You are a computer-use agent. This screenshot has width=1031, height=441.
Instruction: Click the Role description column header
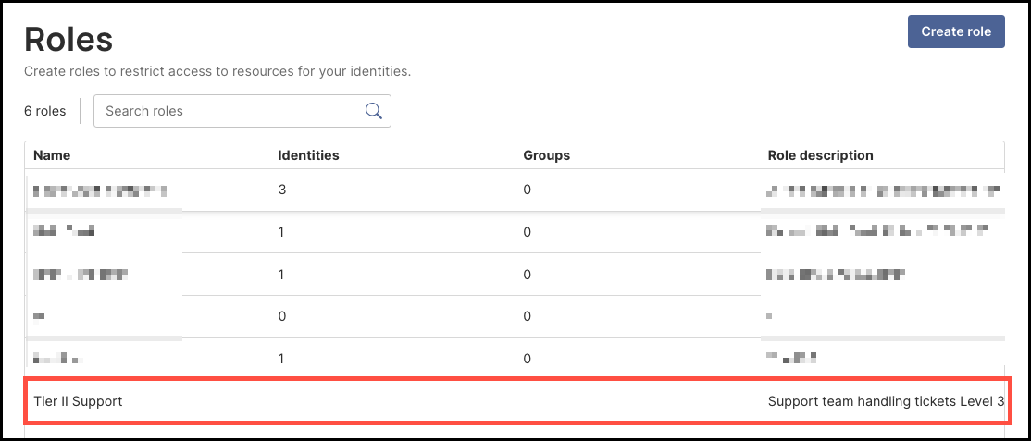click(x=821, y=155)
